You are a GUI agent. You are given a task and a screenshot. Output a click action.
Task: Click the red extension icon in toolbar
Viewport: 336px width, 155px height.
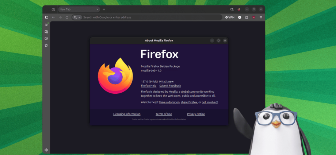tap(254, 18)
